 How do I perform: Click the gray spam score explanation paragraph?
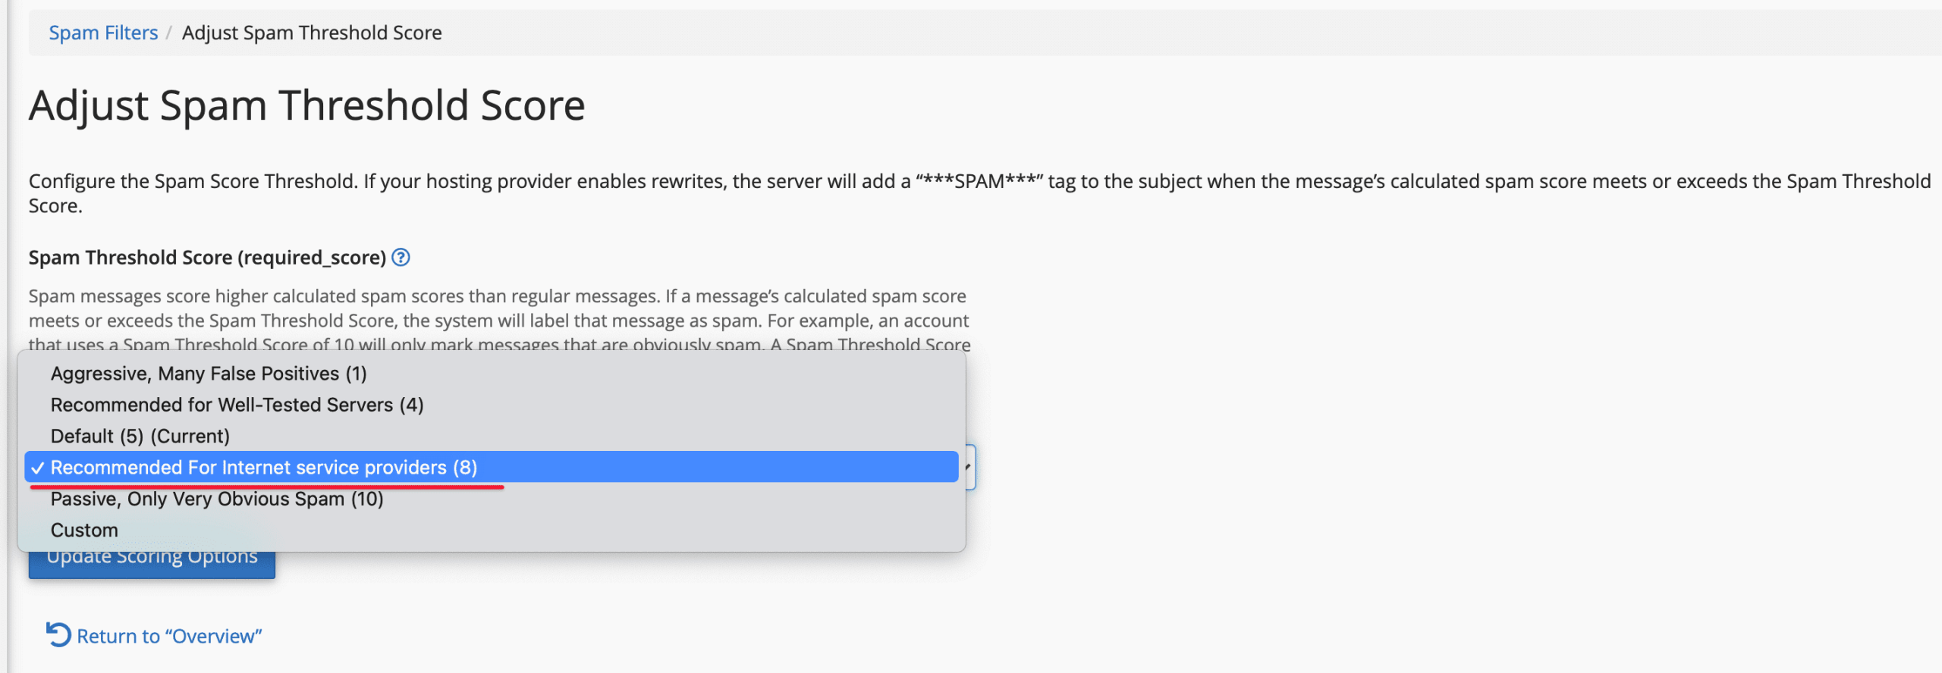(x=498, y=308)
